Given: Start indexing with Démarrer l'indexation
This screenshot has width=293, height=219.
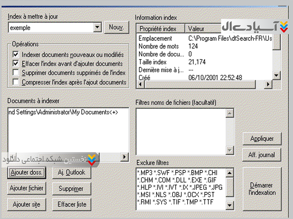Looking at the screenshot, I should click(x=262, y=189).
